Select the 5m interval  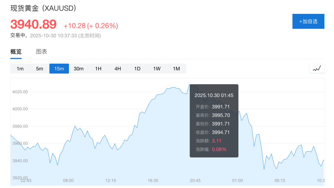click(40, 69)
